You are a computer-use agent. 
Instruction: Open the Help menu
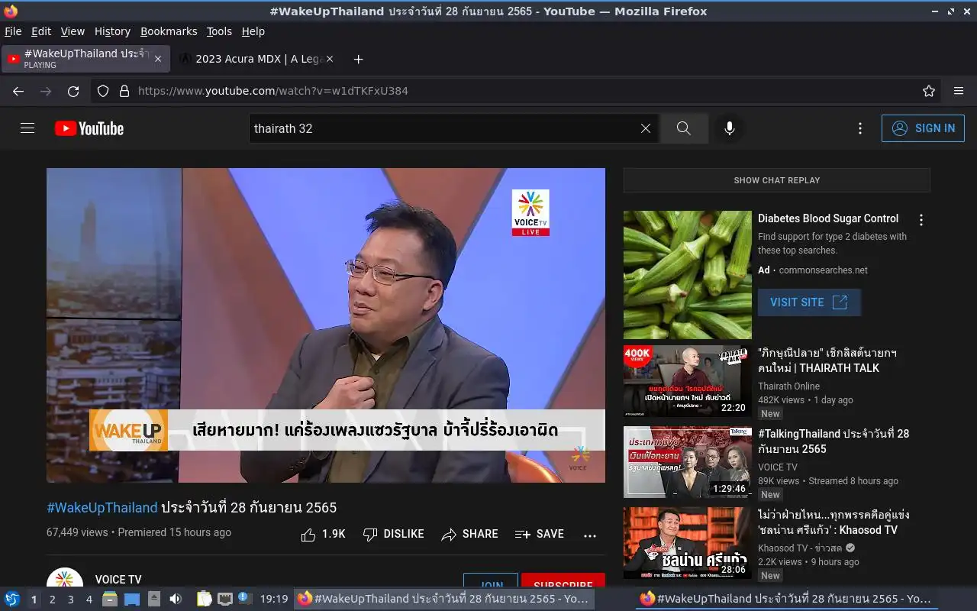(253, 31)
